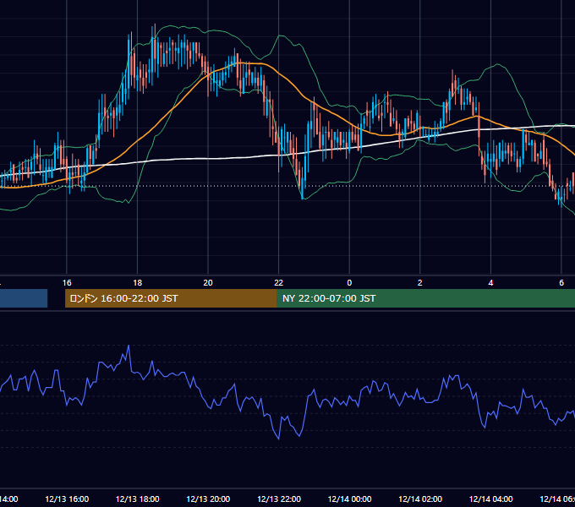Click the 12/14 04:00 date label

(491, 499)
